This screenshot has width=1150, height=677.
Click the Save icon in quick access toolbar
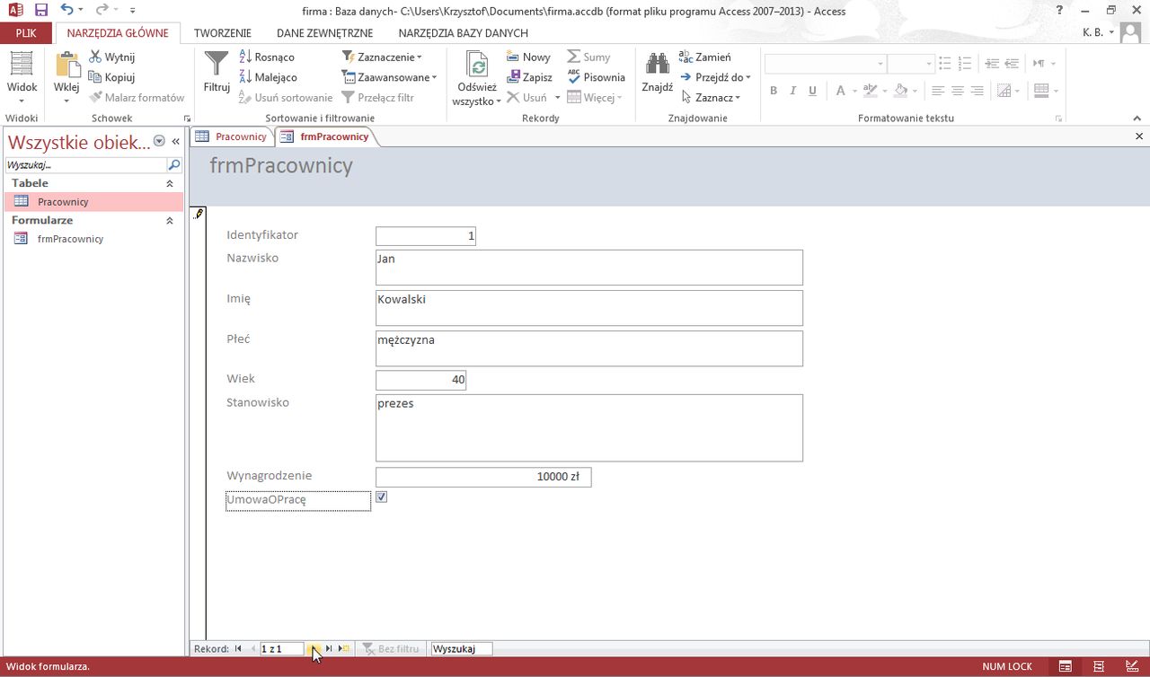41,10
